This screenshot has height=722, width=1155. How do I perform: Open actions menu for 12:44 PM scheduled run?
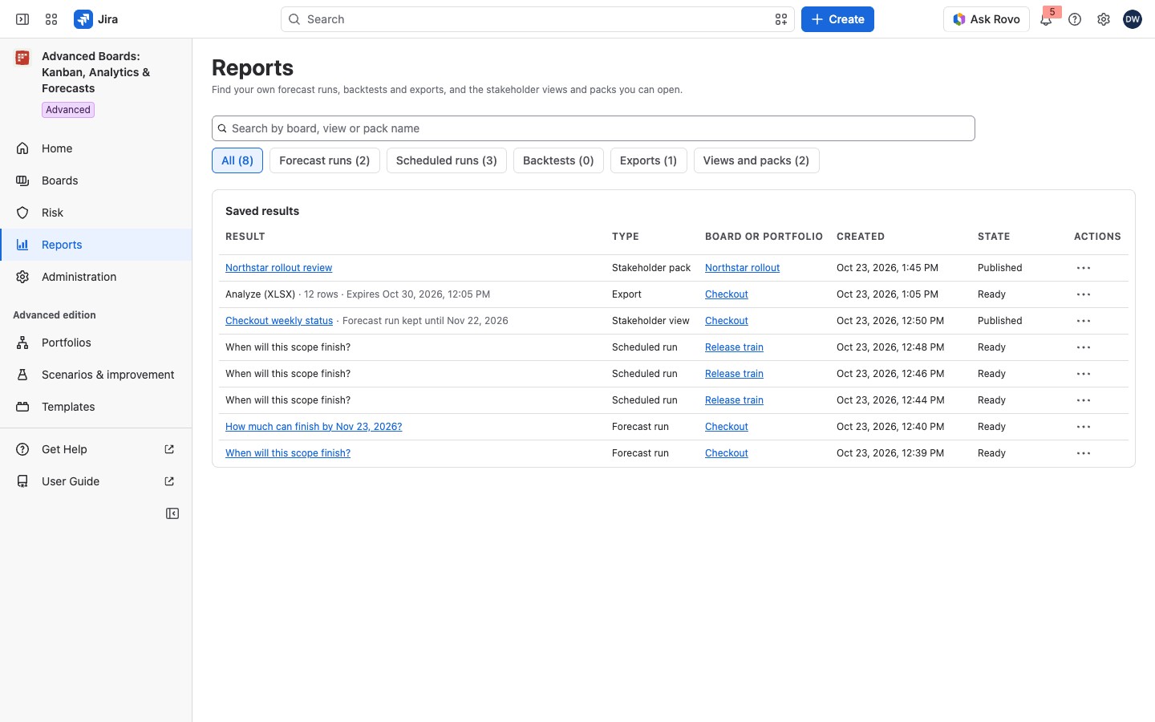click(1084, 400)
